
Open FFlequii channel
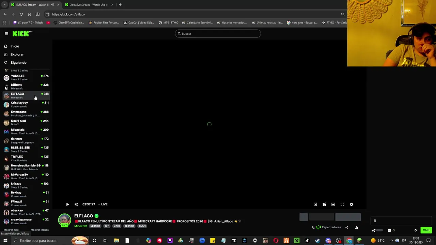tap(26, 203)
